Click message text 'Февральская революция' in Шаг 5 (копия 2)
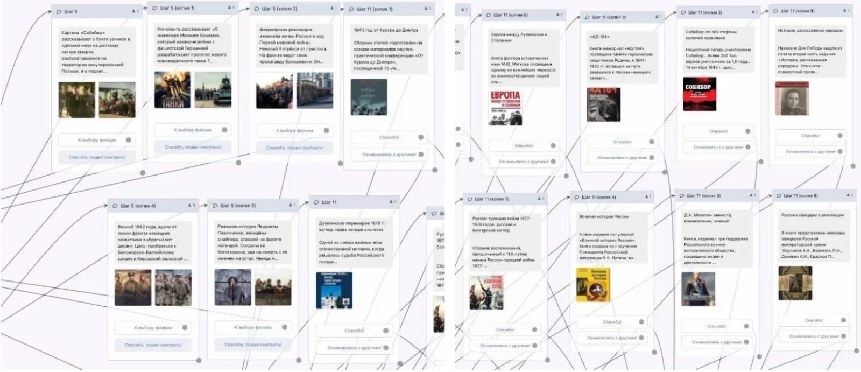The width and height of the screenshot is (861, 372). tap(285, 30)
